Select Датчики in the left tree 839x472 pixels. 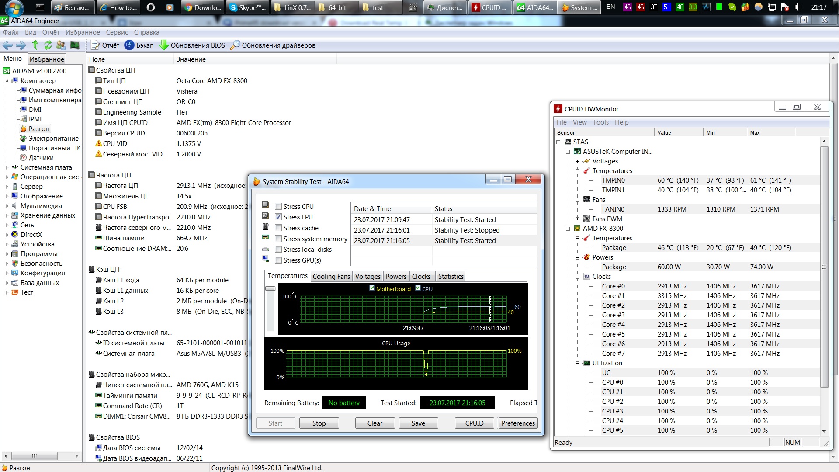(x=41, y=158)
